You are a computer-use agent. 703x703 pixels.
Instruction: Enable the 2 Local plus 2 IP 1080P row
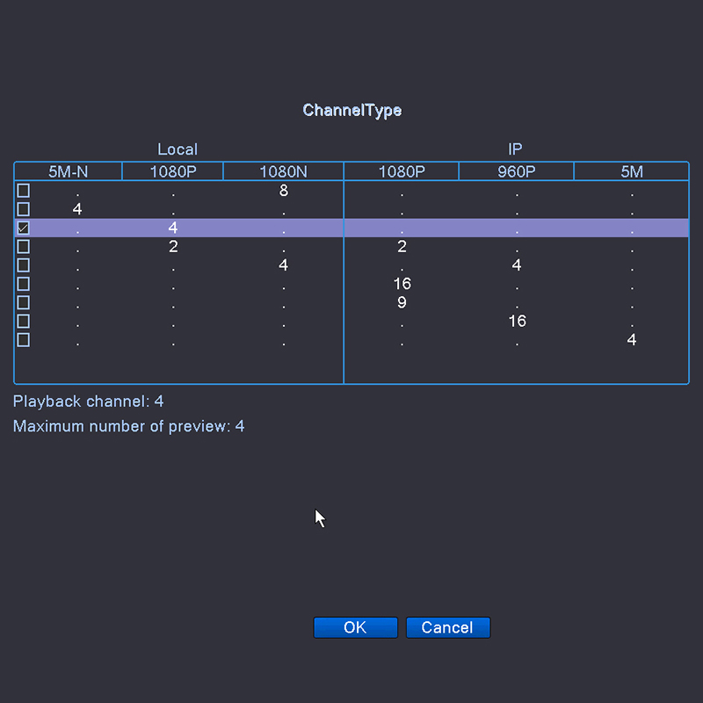24,247
